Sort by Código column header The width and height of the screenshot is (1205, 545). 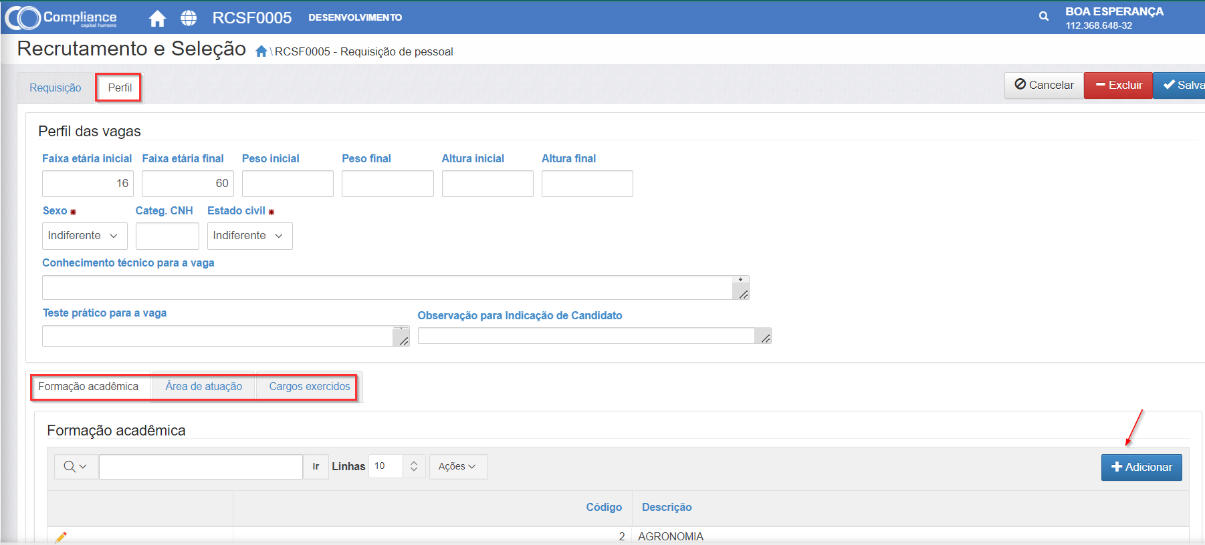point(604,508)
